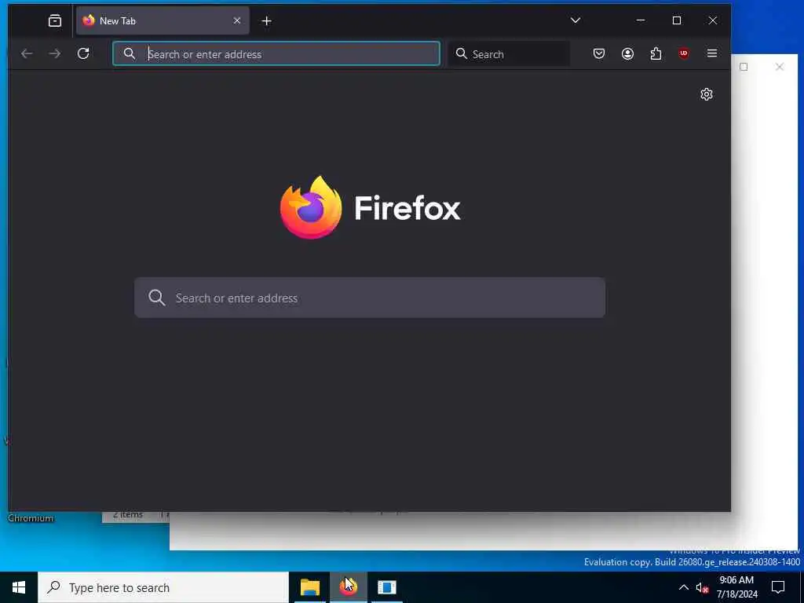
Task: Open the third taskbar app icon
Action: [x=386, y=587]
